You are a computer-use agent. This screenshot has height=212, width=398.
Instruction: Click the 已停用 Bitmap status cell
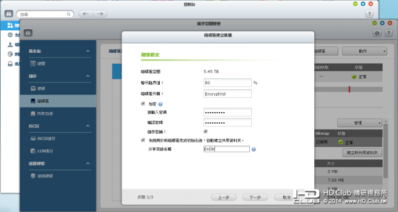(x=322, y=142)
